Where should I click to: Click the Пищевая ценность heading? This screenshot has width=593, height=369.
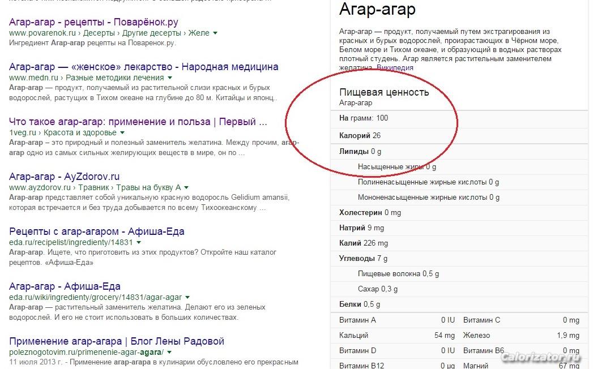(384, 92)
